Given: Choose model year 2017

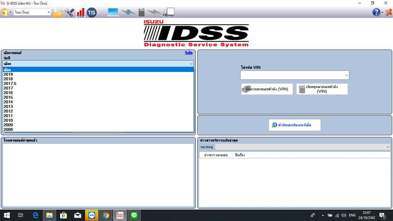Looking at the screenshot, I should [98, 88].
